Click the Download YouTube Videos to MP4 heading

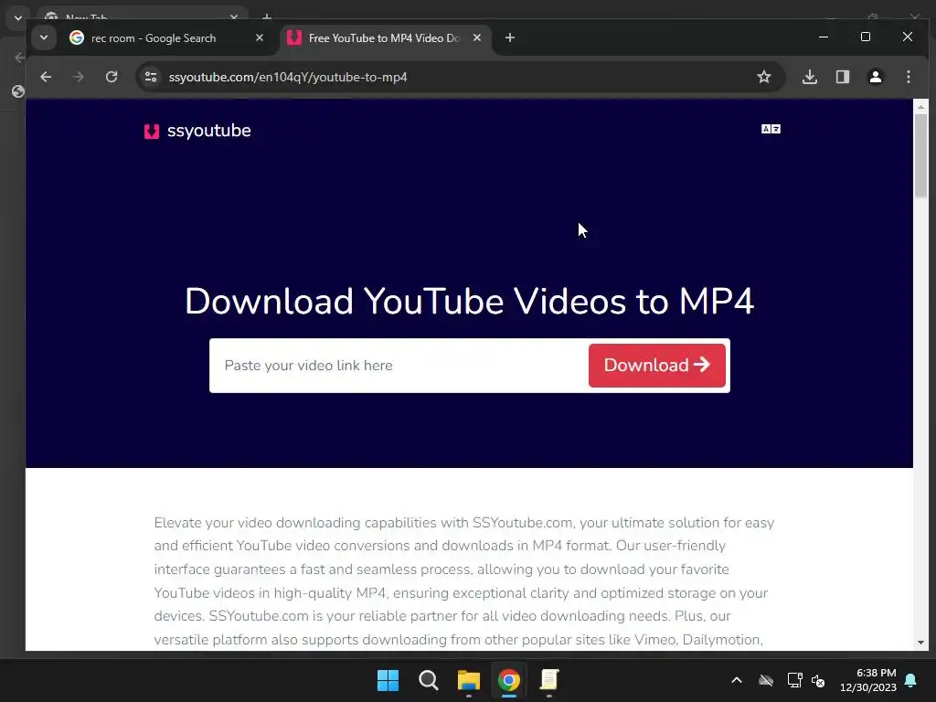469,301
